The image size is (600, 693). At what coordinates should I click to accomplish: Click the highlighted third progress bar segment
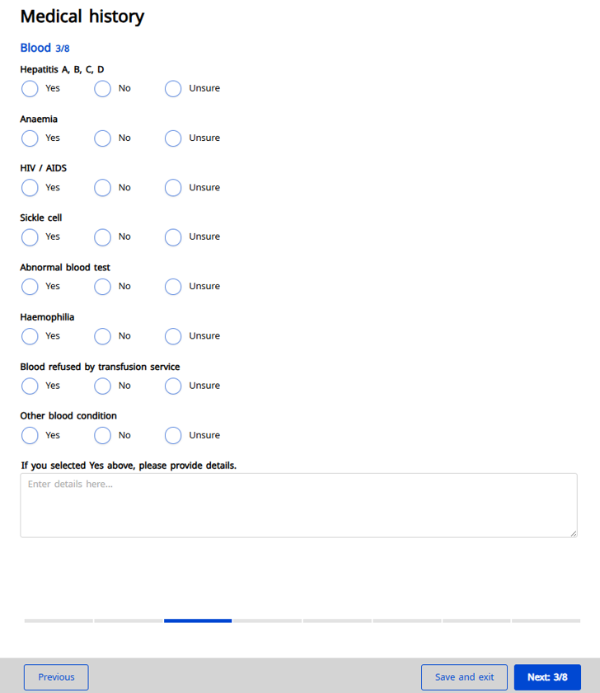click(x=198, y=620)
